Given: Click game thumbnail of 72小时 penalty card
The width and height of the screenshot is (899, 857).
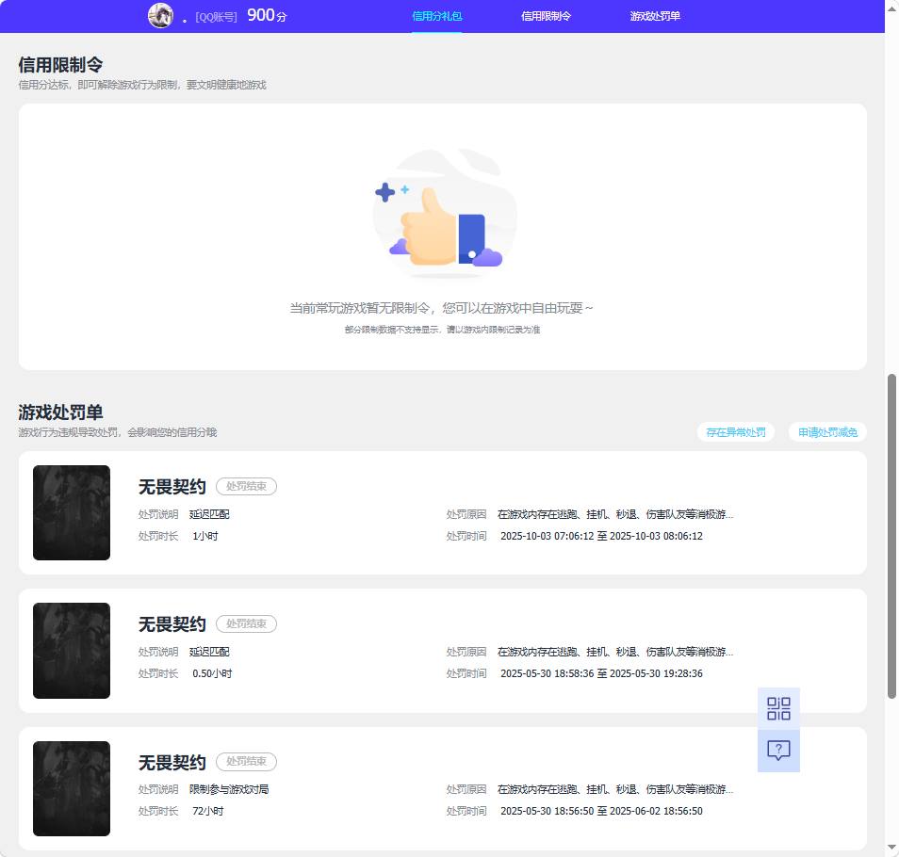Looking at the screenshot, I should [72, 789].
